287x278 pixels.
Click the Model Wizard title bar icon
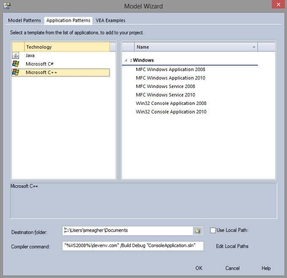point(7,6)
